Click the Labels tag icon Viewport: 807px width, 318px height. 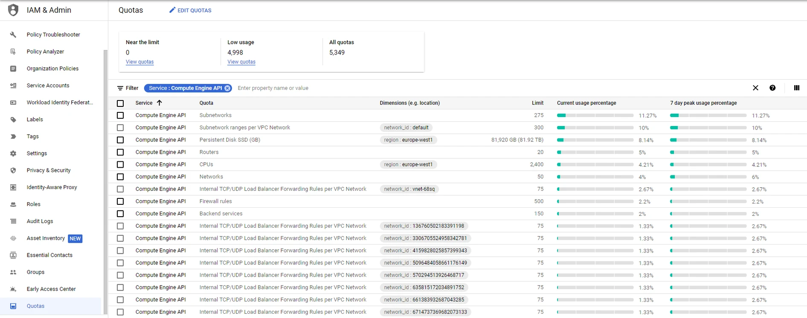pyautogui.click(x=13, y=120)
